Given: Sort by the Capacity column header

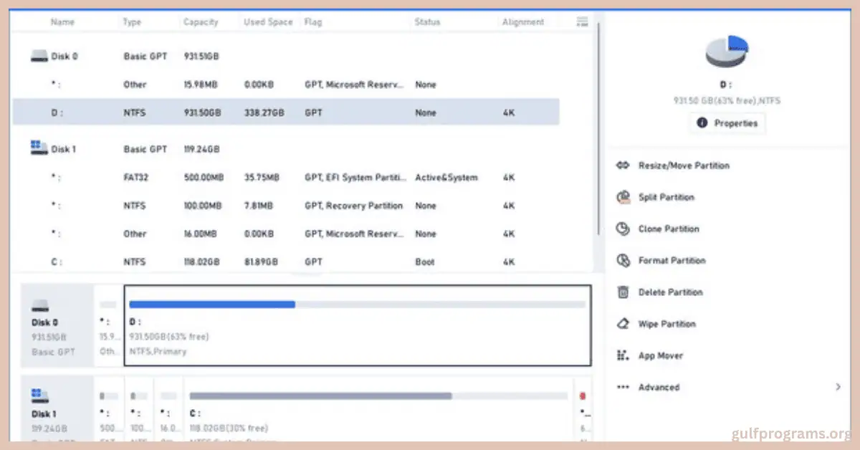Looking at the screenshot, I should 201,22.
